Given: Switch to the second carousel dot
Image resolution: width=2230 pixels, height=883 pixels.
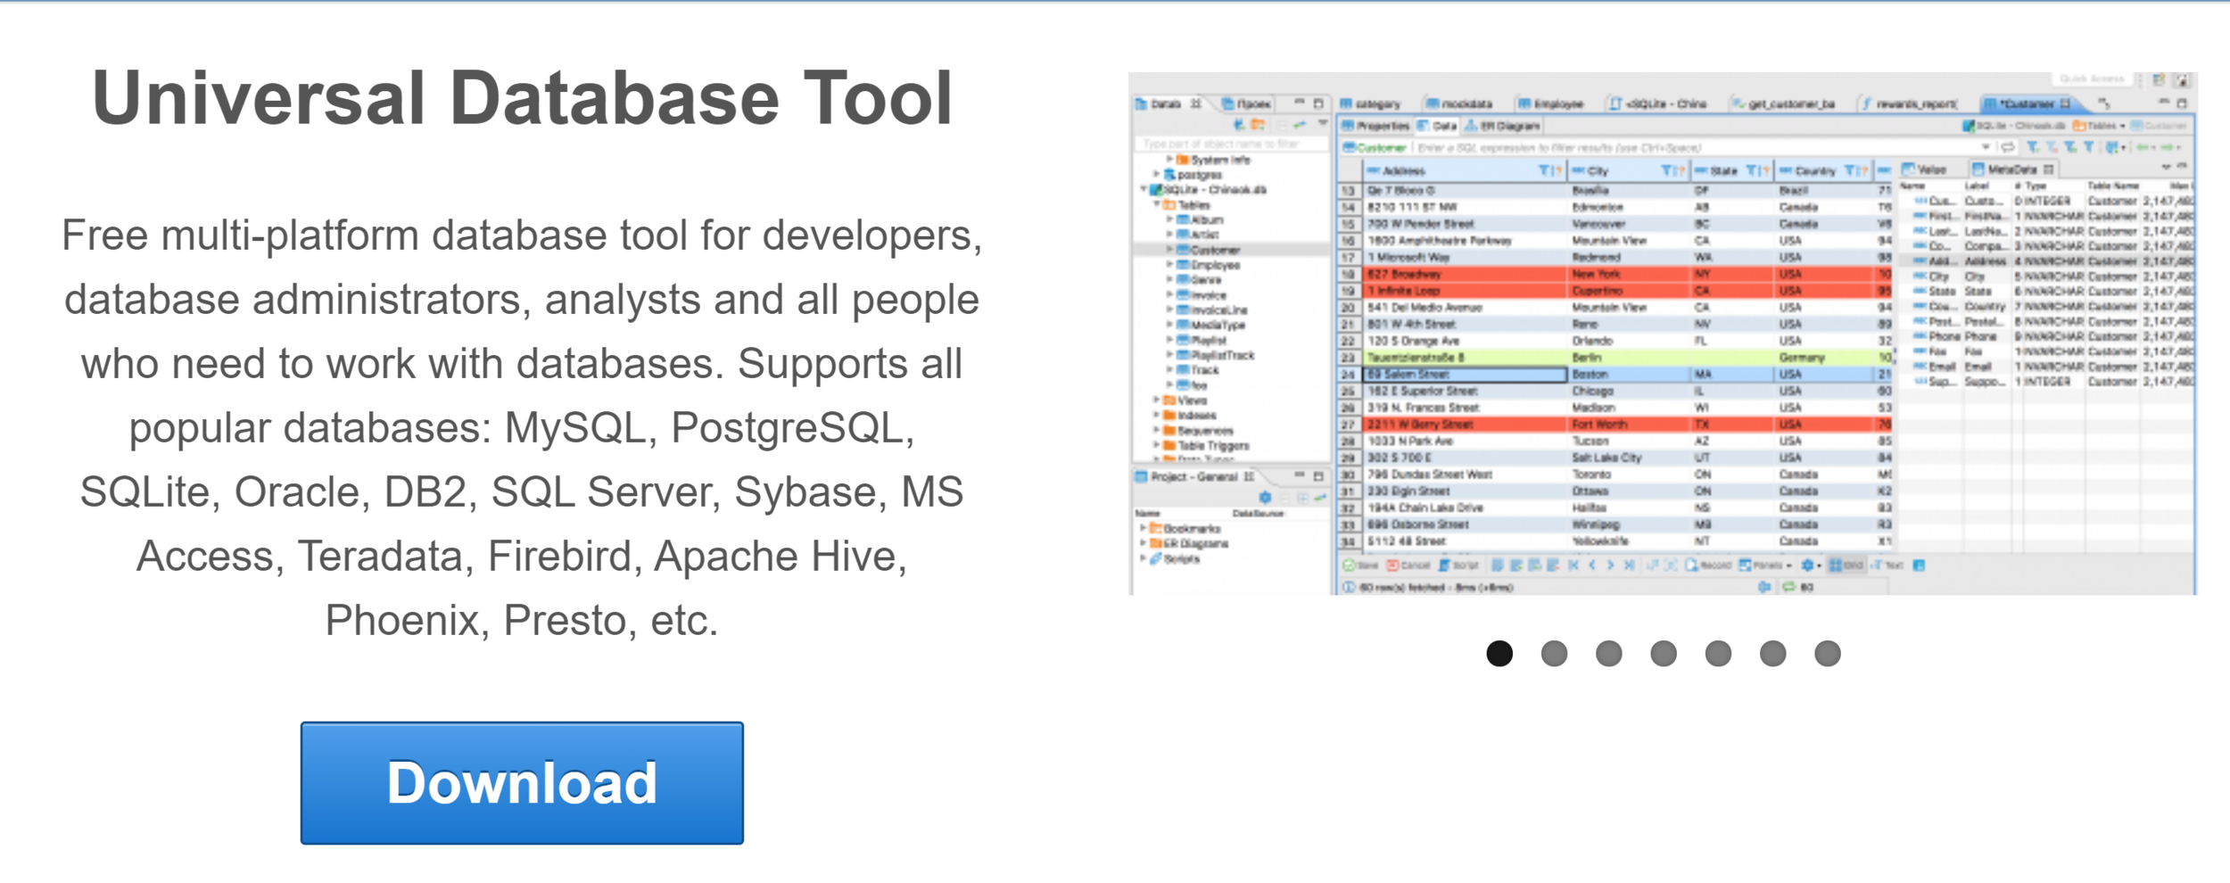Looking at the screenshot, I should click(1554, 654).
